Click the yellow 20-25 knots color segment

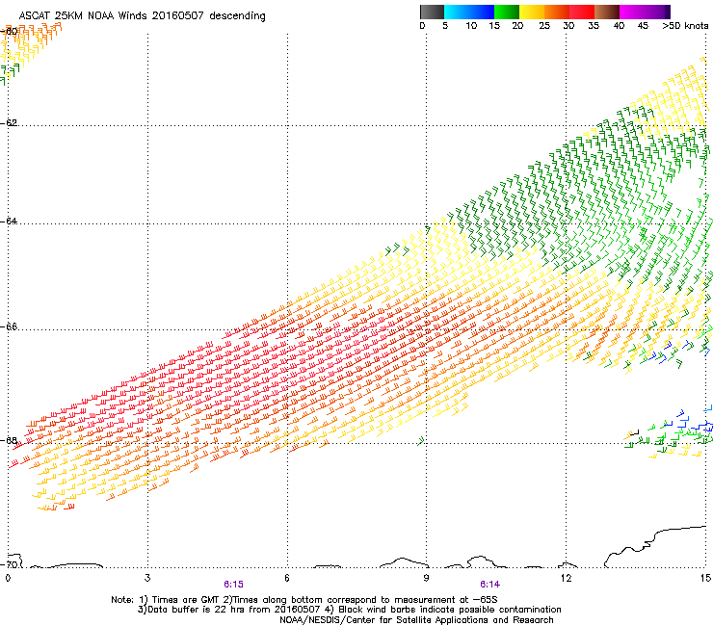[532, 12]
